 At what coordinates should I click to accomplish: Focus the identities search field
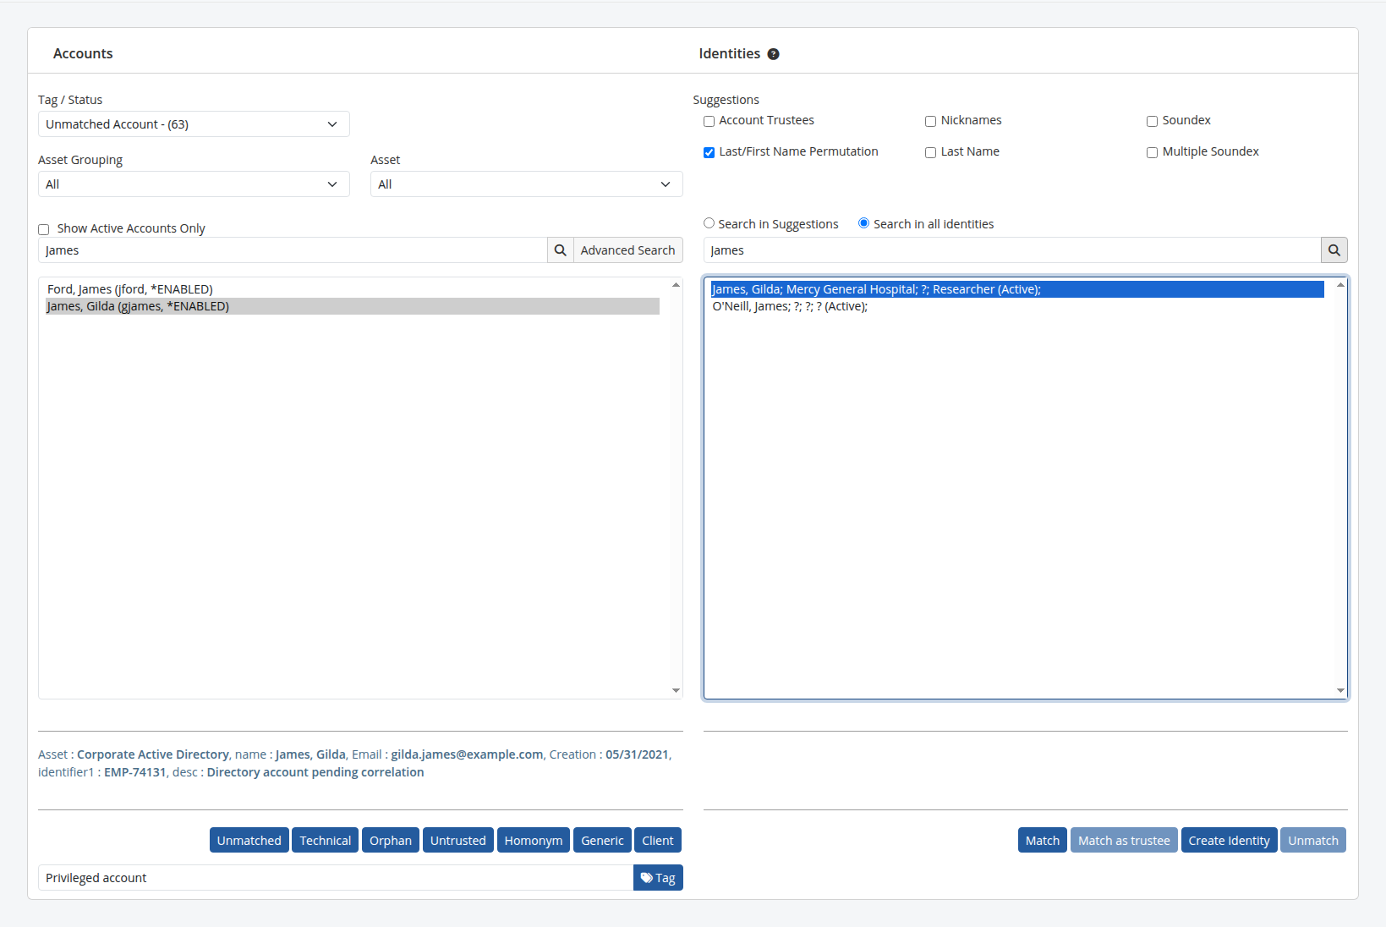[1012, 250]
